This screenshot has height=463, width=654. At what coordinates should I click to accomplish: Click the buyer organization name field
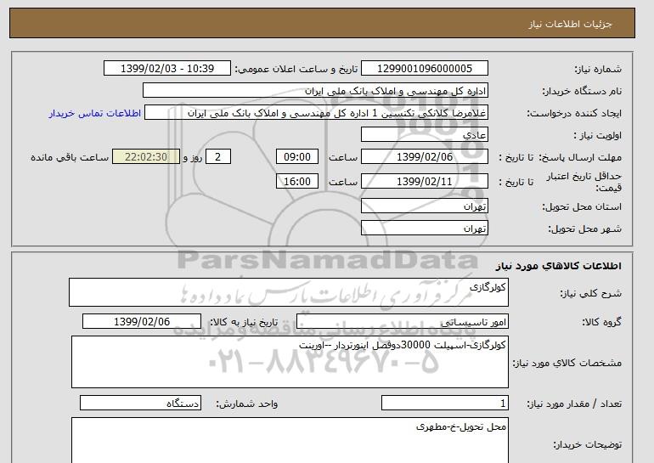[x=315, y=91]
